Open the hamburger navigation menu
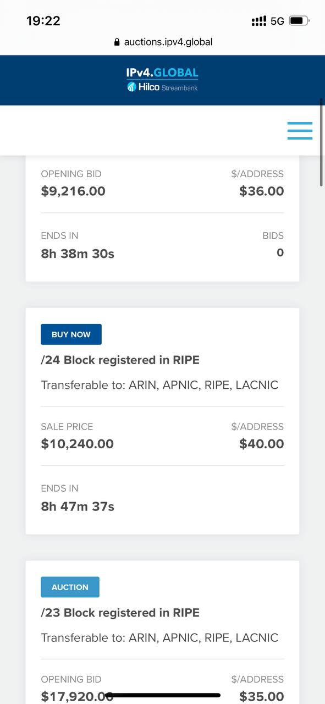The width and height of the screenshot is (325, 704). click(x=300, y=130)
